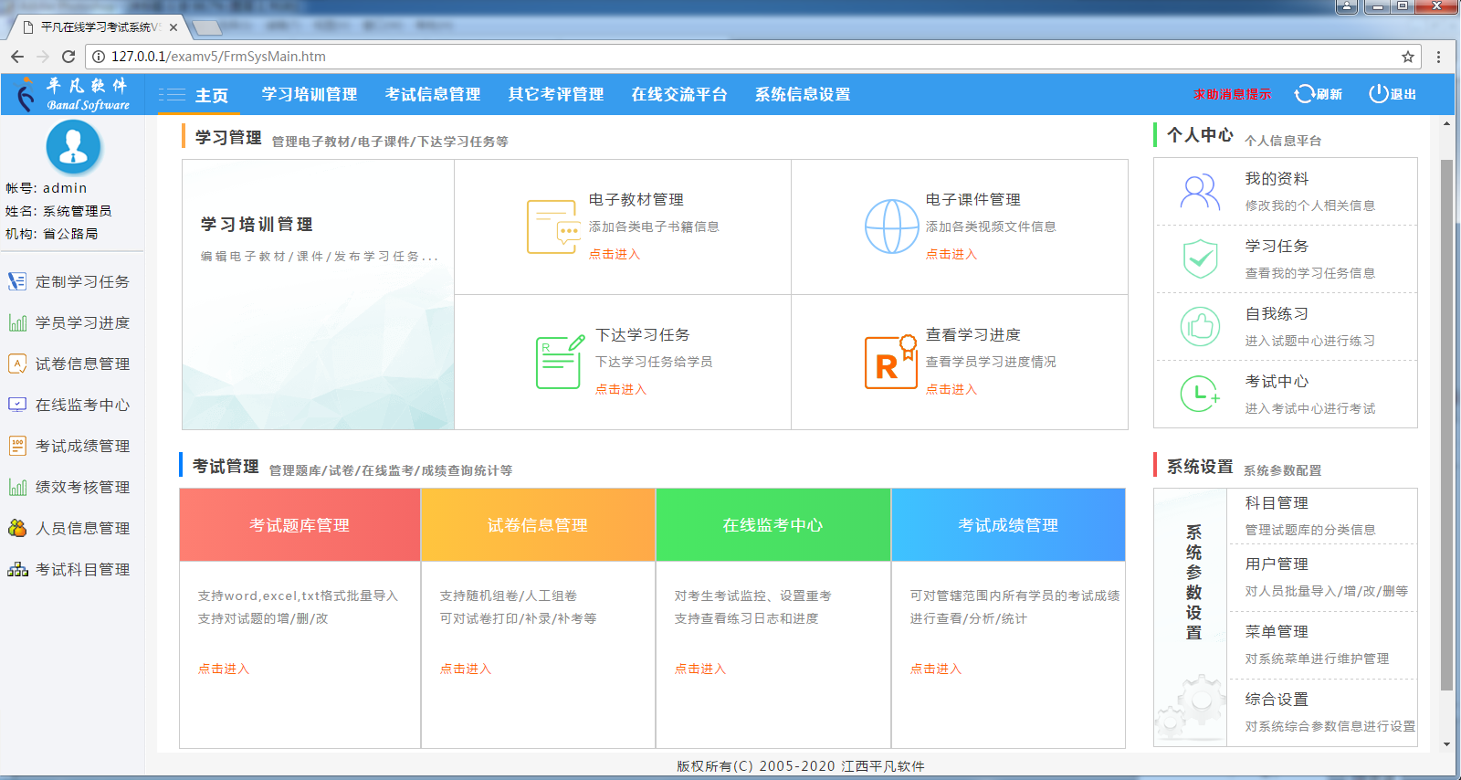
Task: Open the 其它考评管理 menu
Action: coord(556,94)
